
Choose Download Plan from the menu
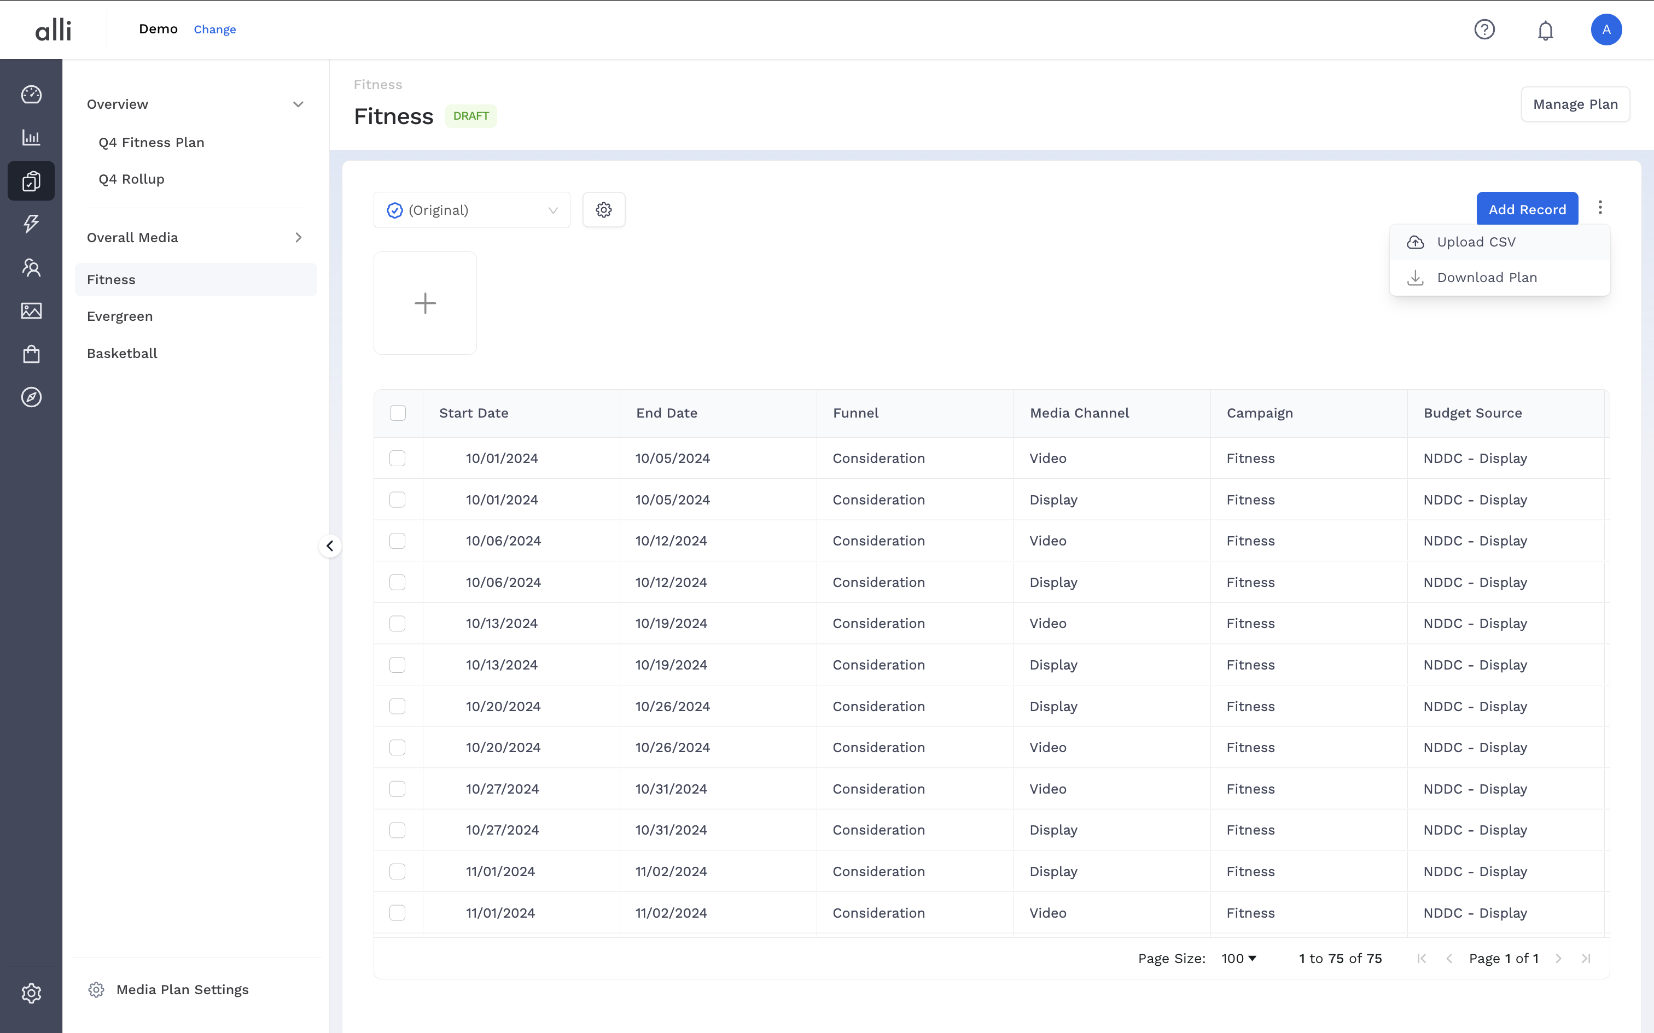pyautogui.click(x=1487, y=278)
